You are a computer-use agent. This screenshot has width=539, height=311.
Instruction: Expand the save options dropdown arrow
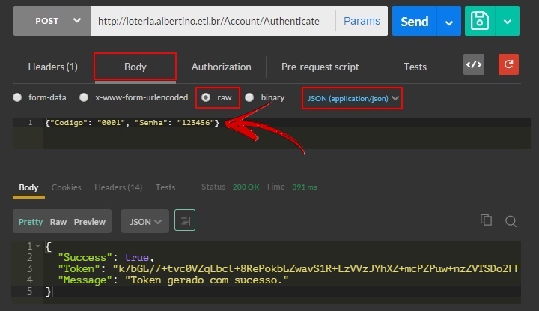[508, 21]
